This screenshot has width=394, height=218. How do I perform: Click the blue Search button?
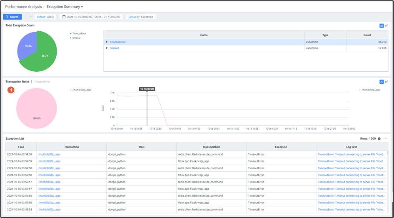12,17
